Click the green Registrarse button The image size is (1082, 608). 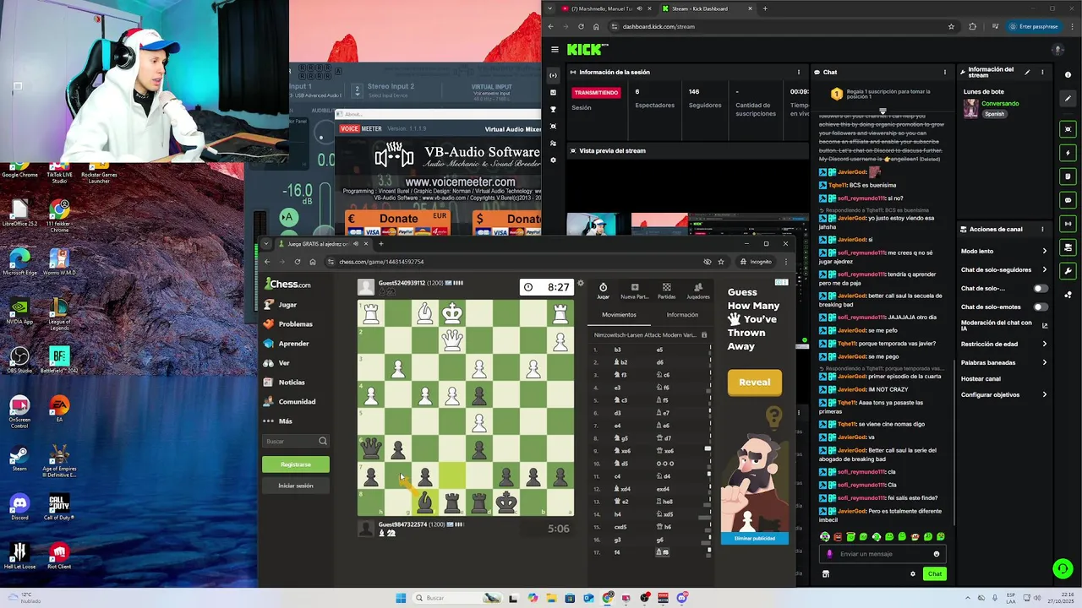coord(296,464)
